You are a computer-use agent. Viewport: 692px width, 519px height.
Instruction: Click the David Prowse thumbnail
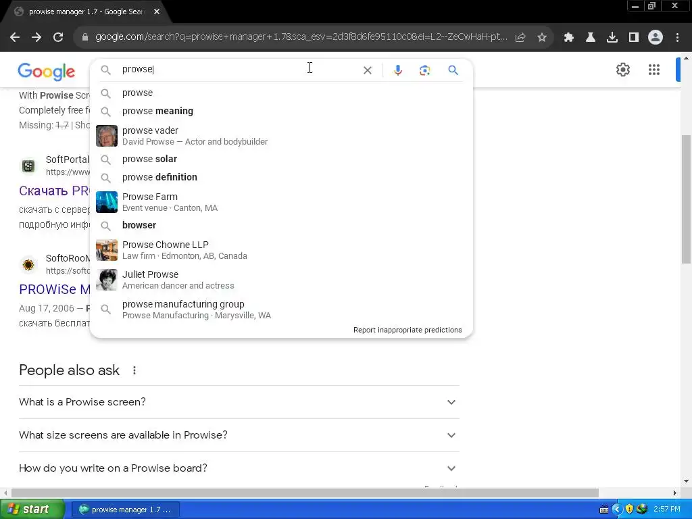tap(107, 135)
